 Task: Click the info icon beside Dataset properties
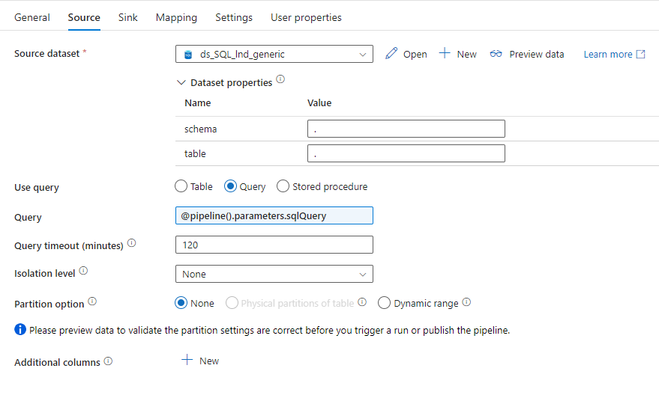280,80
